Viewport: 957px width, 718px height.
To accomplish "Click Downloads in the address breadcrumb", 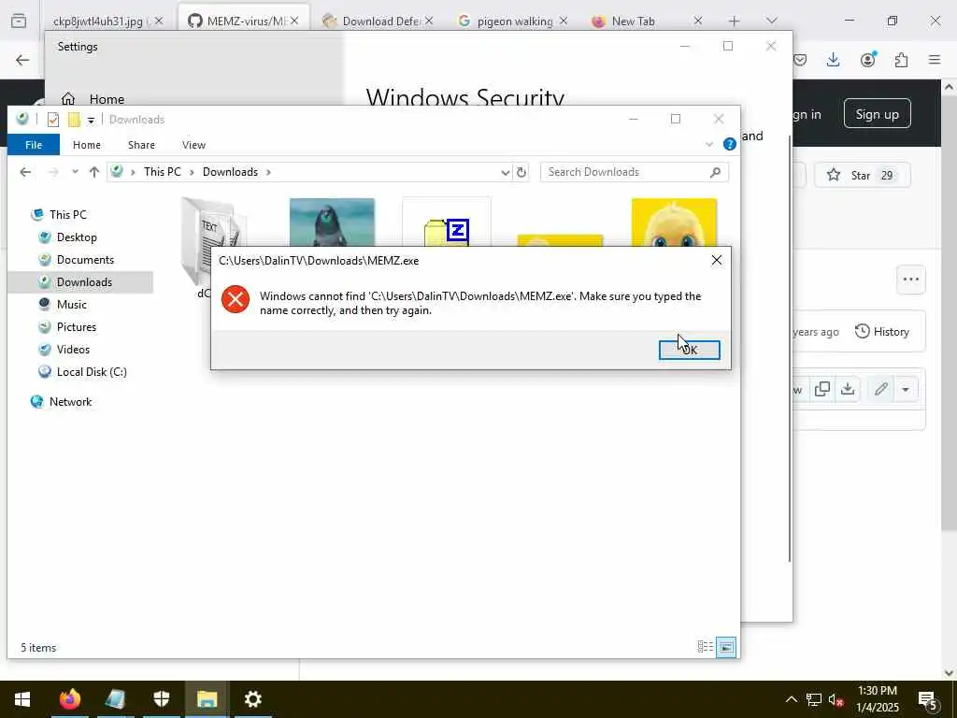I will tap(230, 172).
